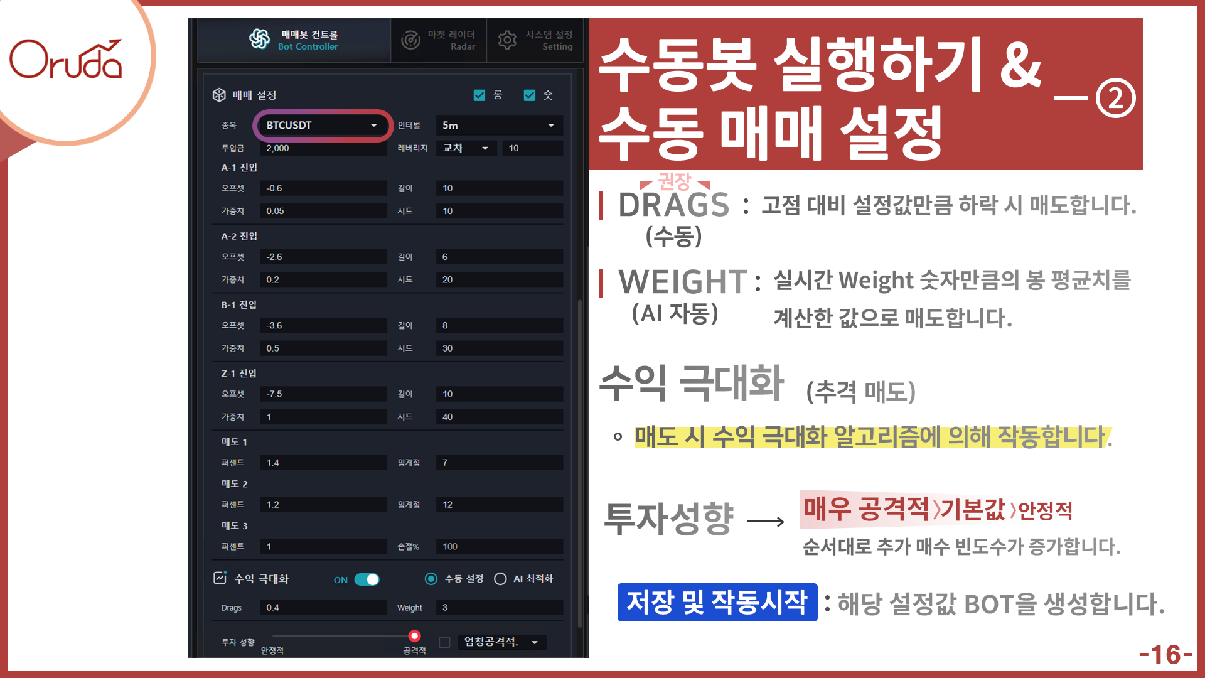Expand the 5m interval dropdown

(x=499, y=126)
